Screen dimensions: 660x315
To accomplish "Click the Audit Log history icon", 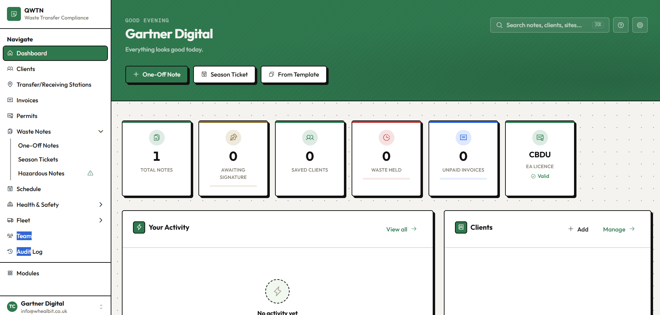I will coord(10,251).
